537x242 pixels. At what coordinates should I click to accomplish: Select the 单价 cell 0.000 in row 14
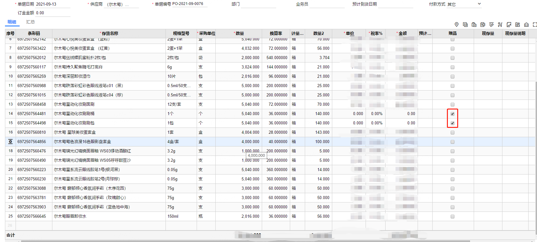click(349, 114)
